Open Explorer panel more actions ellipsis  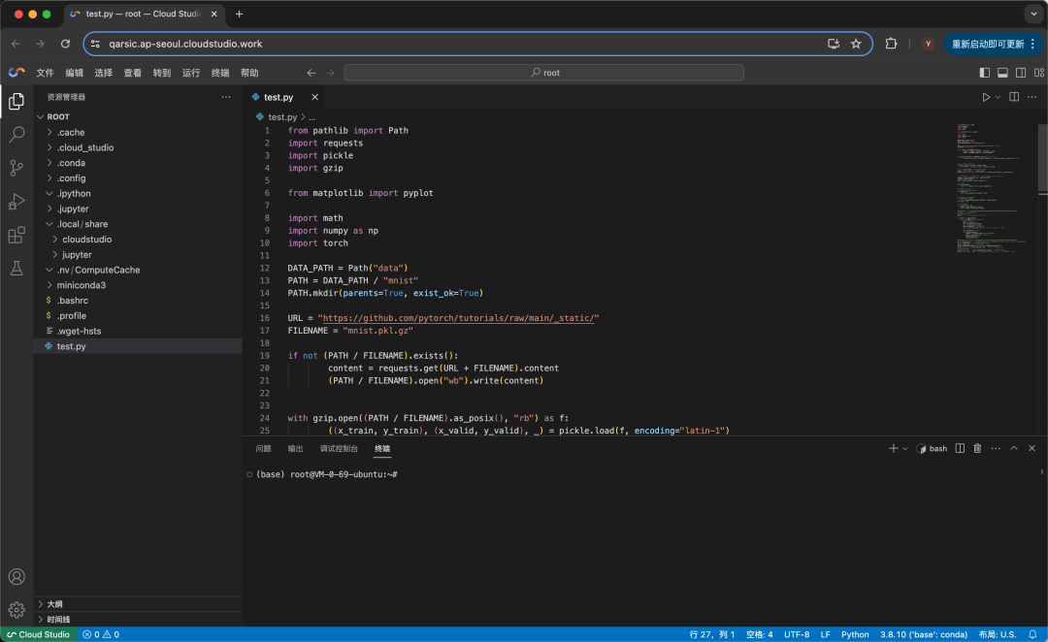click(x=226, y=97)
